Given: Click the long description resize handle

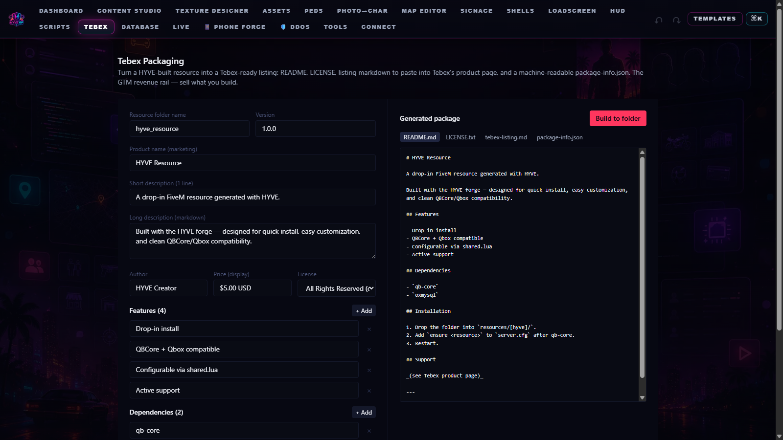Looking at the screenshot, I should point(373,256).
